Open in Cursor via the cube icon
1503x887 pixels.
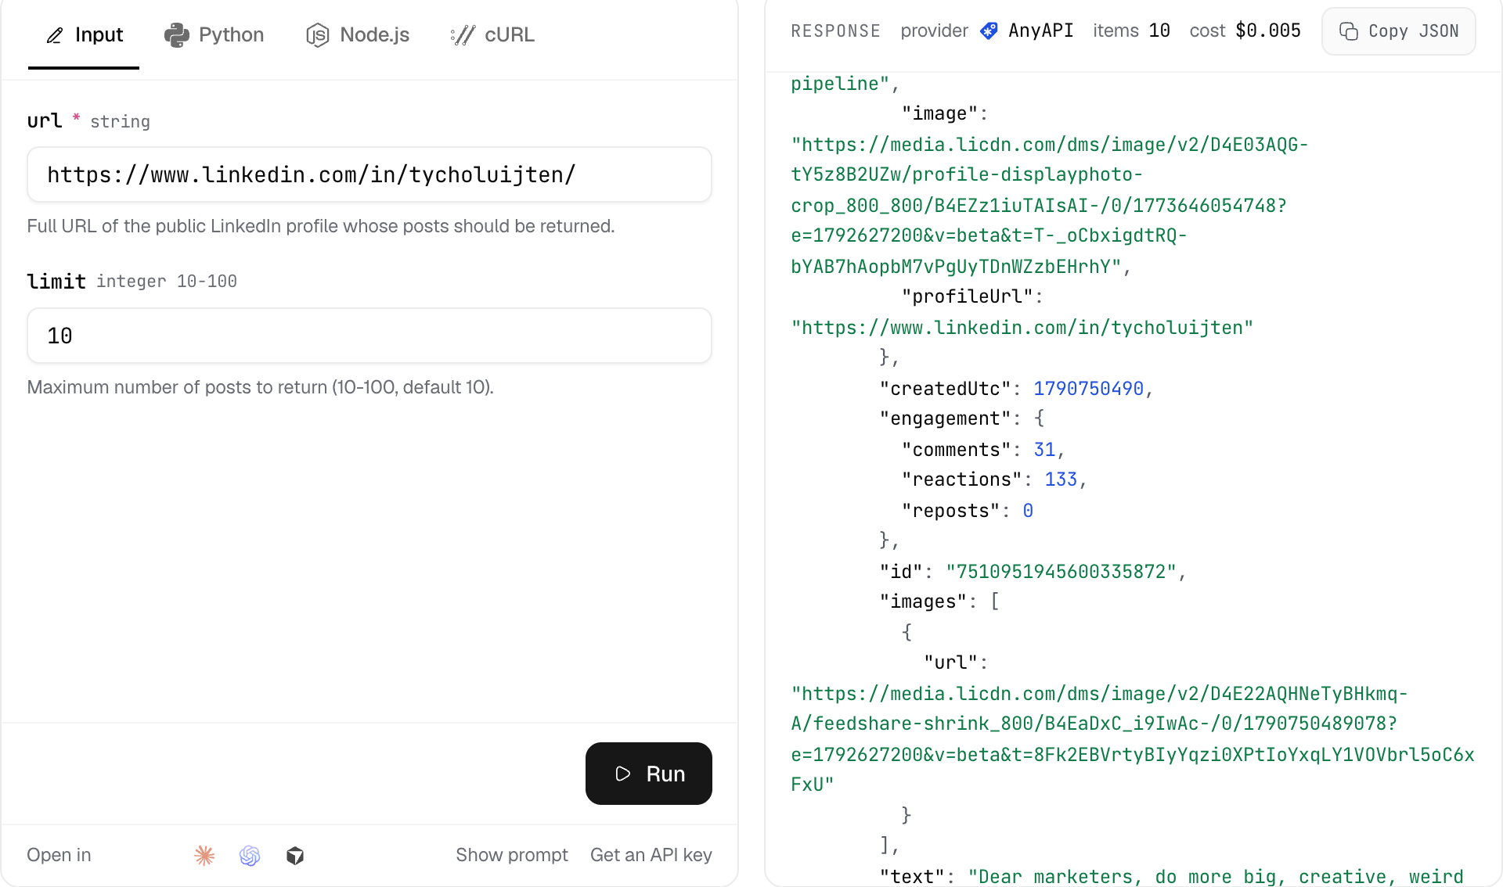coord(295,855)
